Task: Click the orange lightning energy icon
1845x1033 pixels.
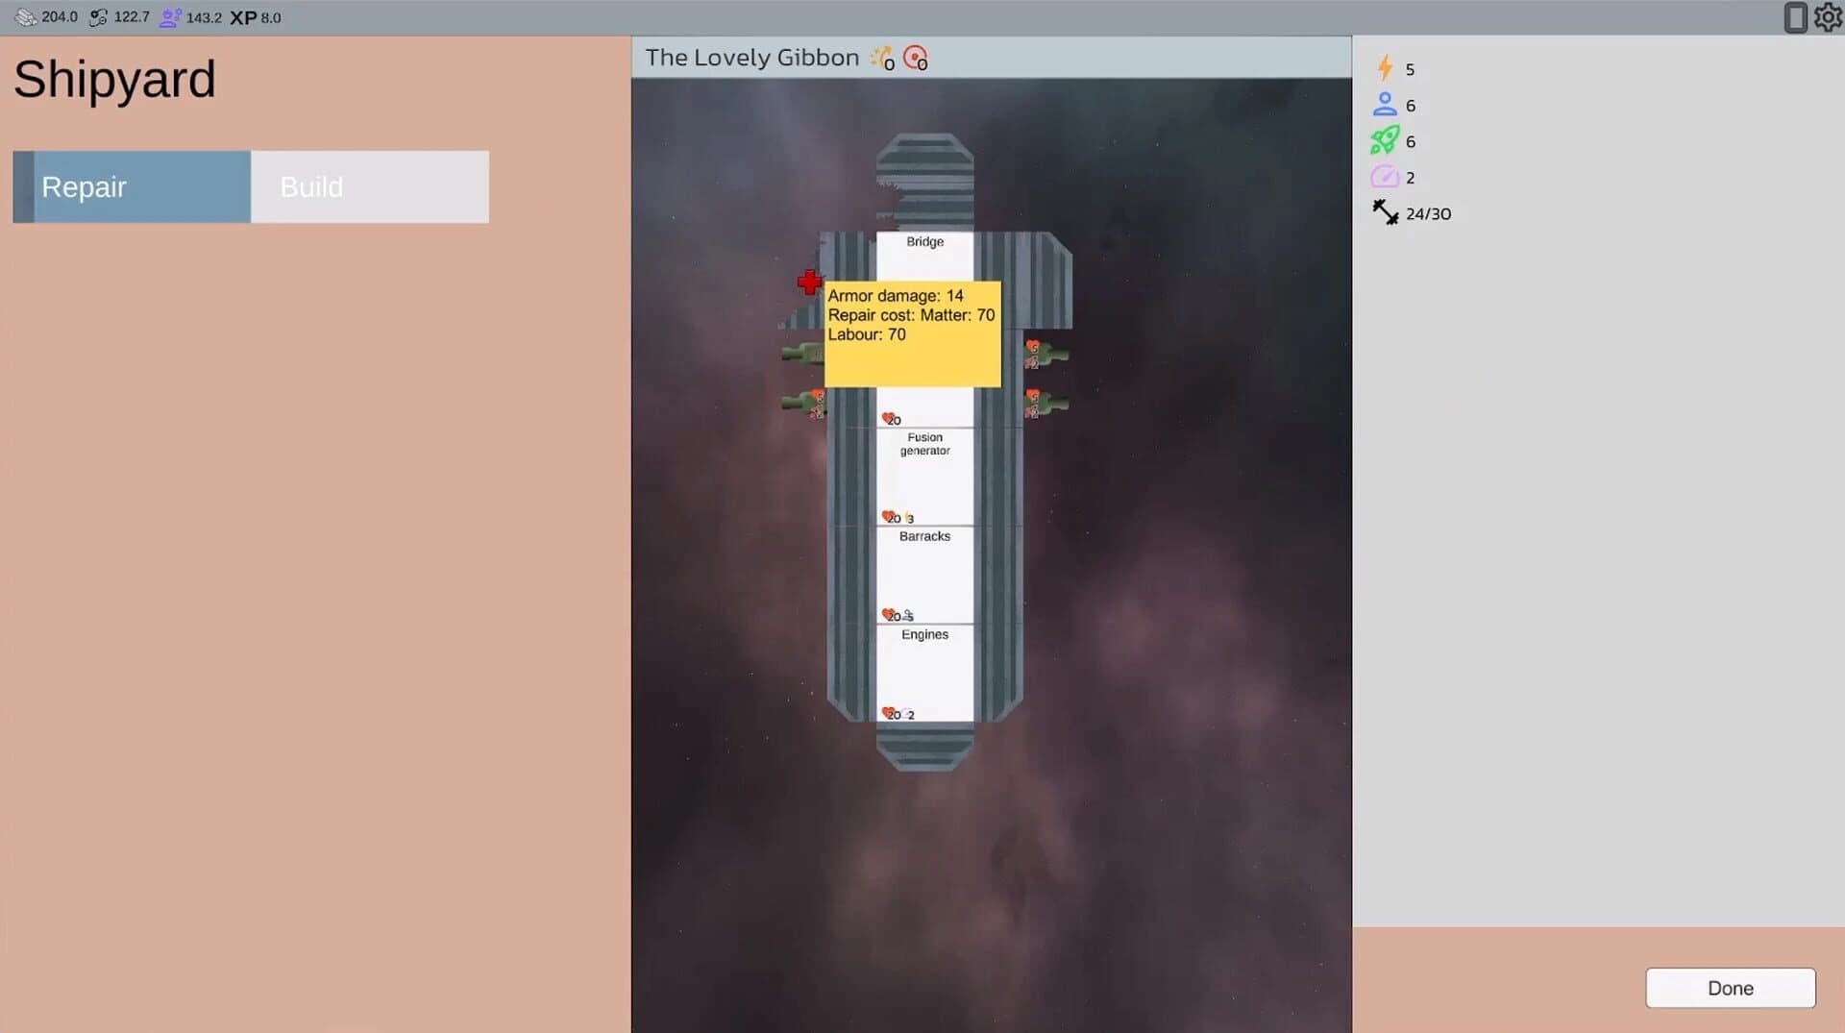Action: click(x=1385, y=68)
